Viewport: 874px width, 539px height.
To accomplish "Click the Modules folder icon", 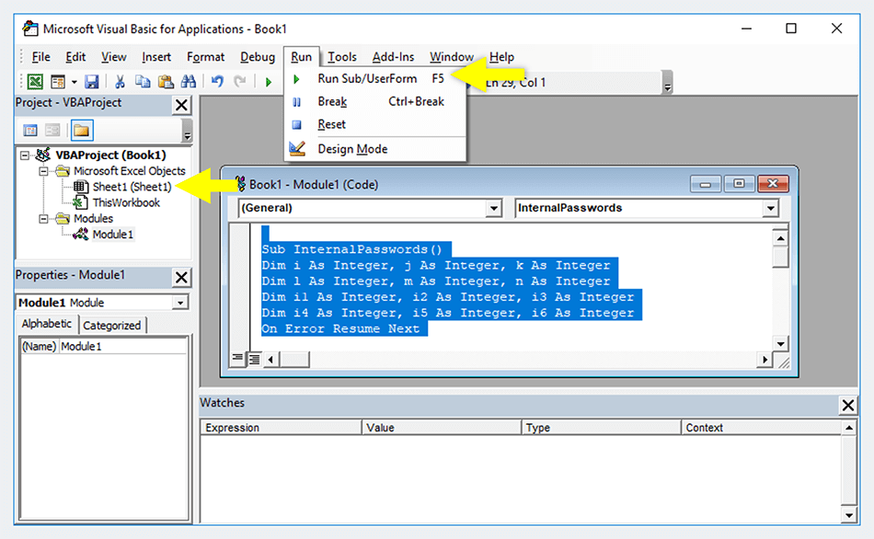I will pyautogui.click(x=63, y=219).
